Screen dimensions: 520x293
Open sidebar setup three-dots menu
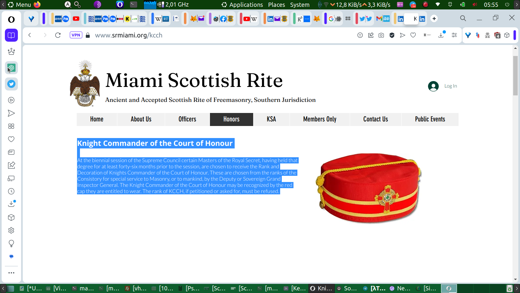(11, 273)
